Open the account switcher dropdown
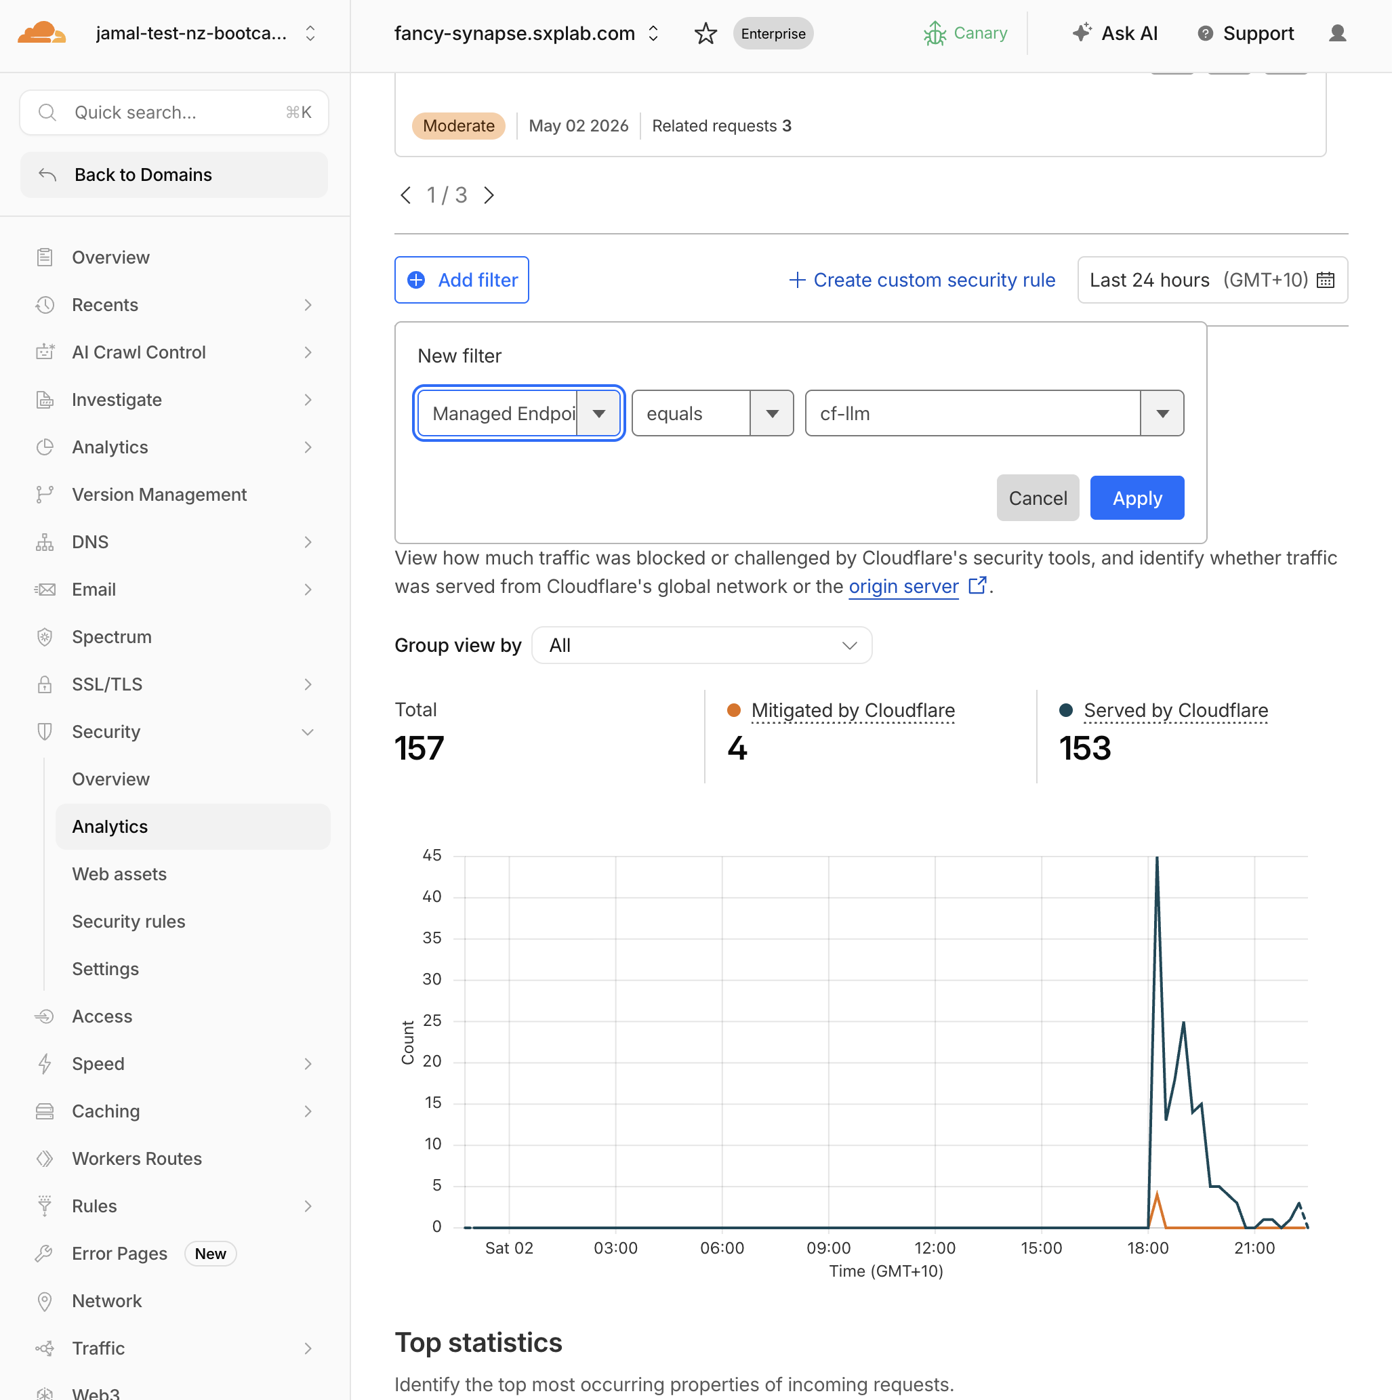Screen dimensions: 1392x1400 pyautogui.click(x=310, y=33)
